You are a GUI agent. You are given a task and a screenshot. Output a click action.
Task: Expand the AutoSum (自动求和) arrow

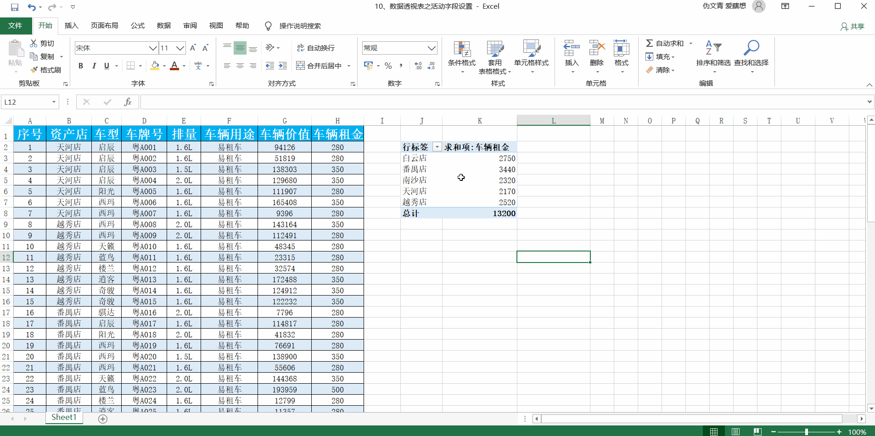coord(691,43)
